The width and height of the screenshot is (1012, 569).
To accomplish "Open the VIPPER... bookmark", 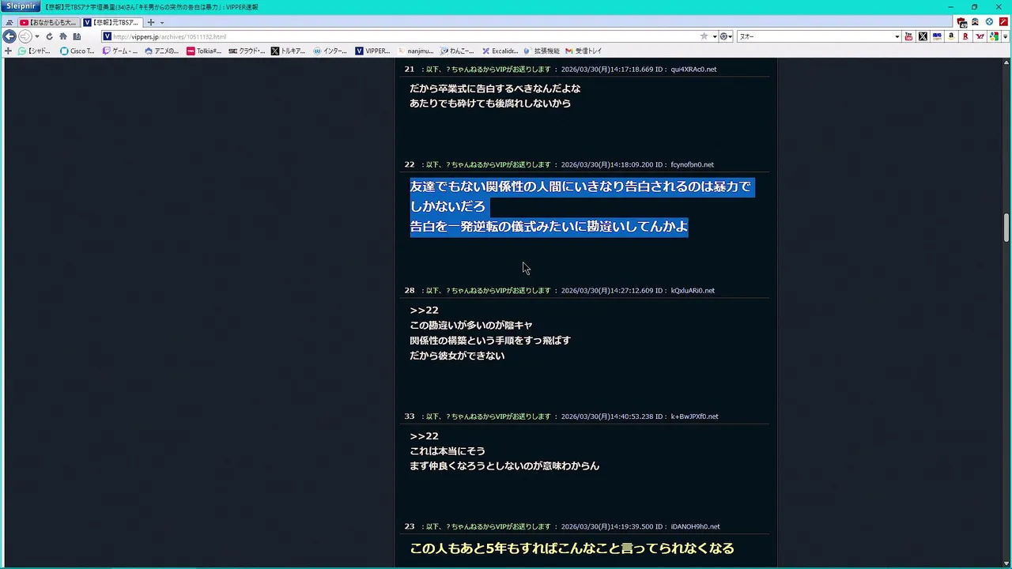I will 372,51.
